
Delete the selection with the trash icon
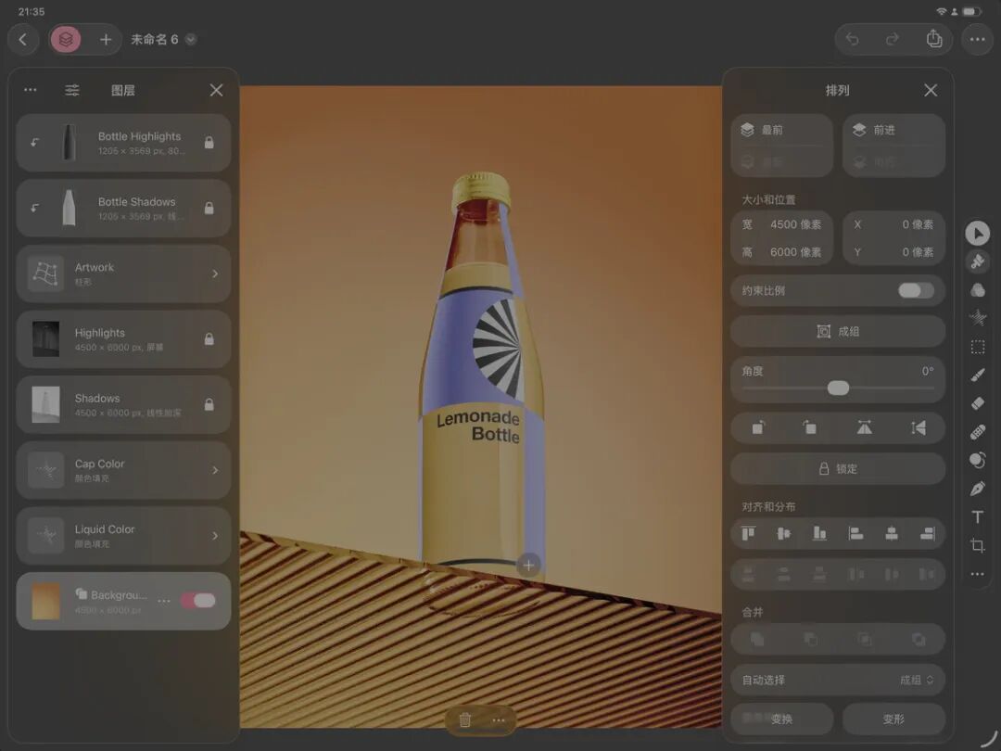point(464,720)
